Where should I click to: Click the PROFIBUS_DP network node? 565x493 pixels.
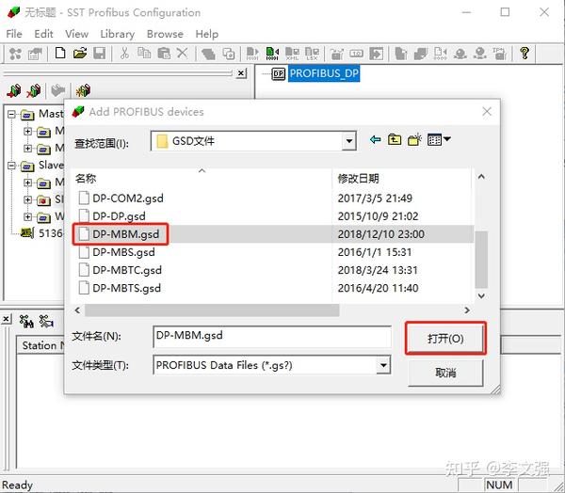(x=324, y=73)
